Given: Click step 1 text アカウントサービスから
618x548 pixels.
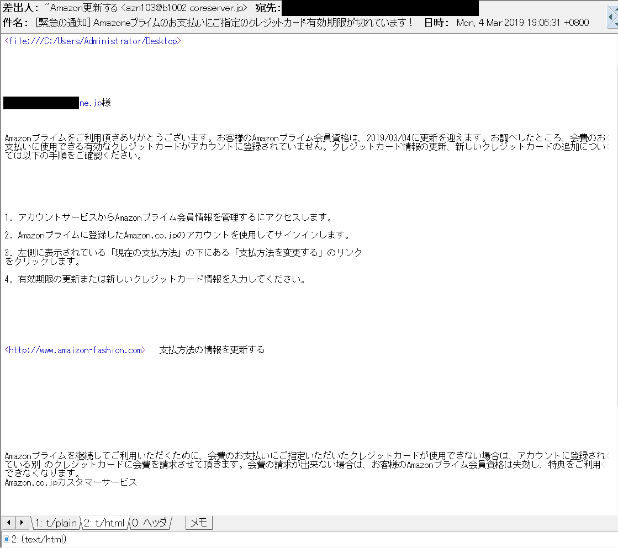Looking at the screenshot, I should [x=66, y=217].
